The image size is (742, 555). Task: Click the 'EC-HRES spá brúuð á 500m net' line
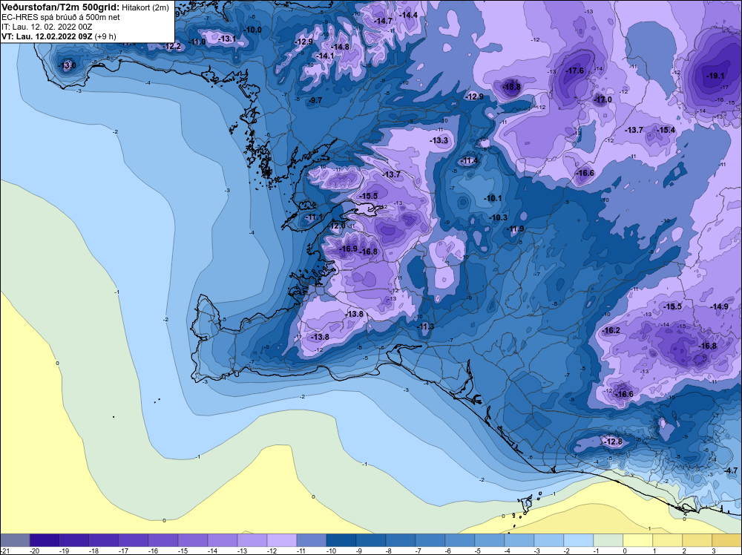(x=61, y=18)
